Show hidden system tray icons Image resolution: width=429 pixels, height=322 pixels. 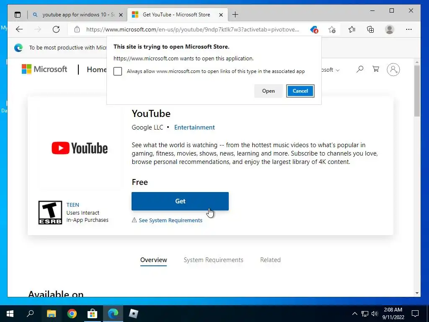(x=354, y=314)
